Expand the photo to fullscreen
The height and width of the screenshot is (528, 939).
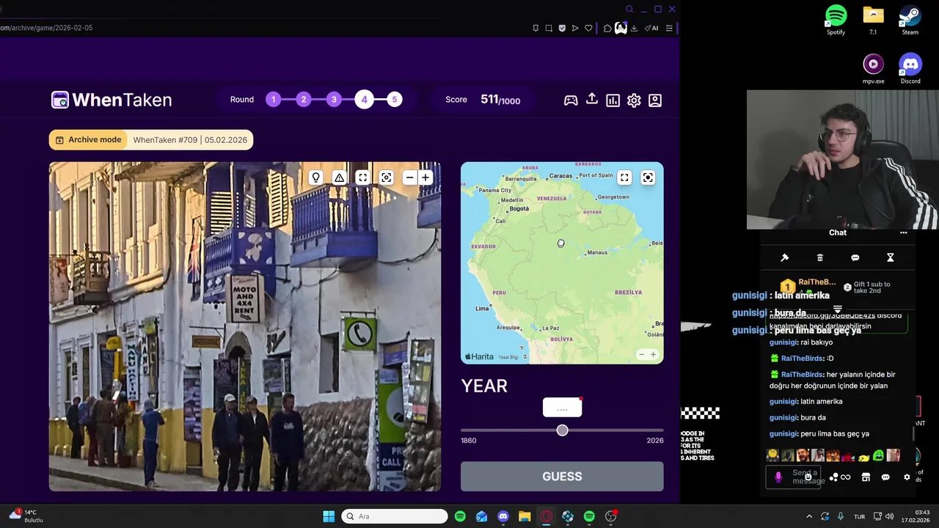pyautogui.click(x=362, y=177)
